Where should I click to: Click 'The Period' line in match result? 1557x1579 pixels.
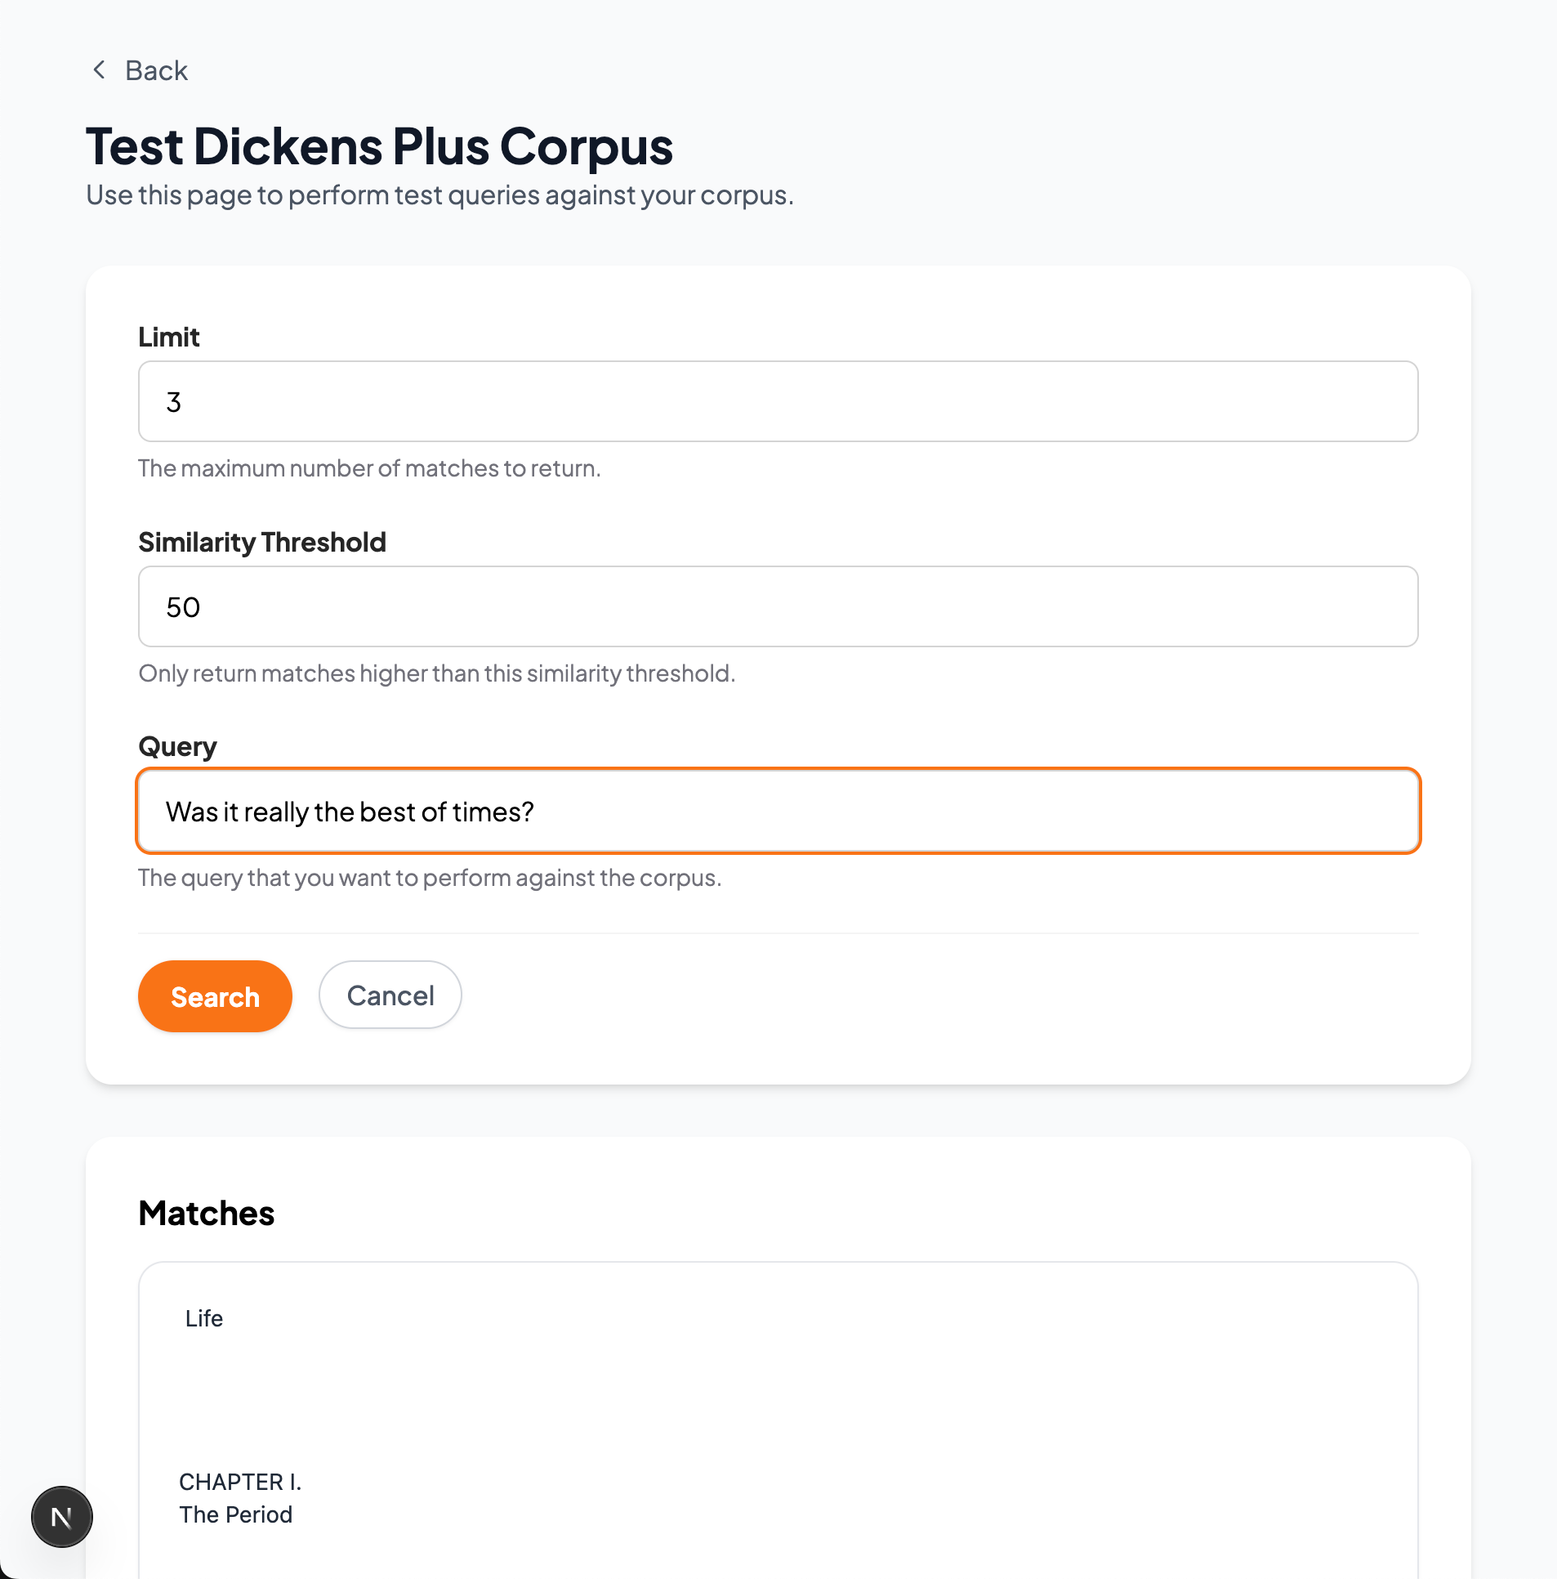click(x=235, y=1514)
